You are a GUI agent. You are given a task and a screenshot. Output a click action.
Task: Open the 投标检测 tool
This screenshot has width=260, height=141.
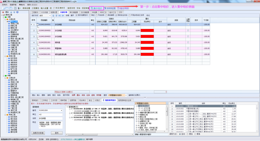[109, 8]
